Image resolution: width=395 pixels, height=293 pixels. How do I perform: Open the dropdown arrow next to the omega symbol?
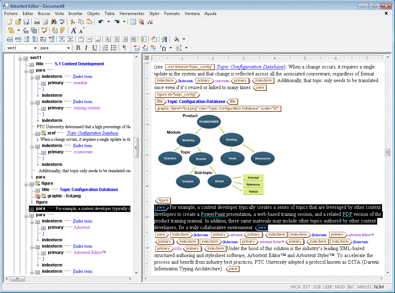(170, 48)
